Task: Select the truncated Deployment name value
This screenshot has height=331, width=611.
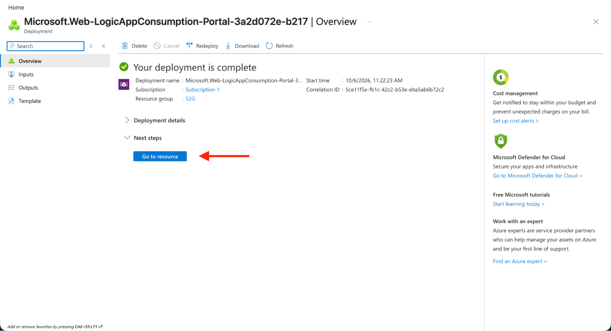Action: pos(244,80)
